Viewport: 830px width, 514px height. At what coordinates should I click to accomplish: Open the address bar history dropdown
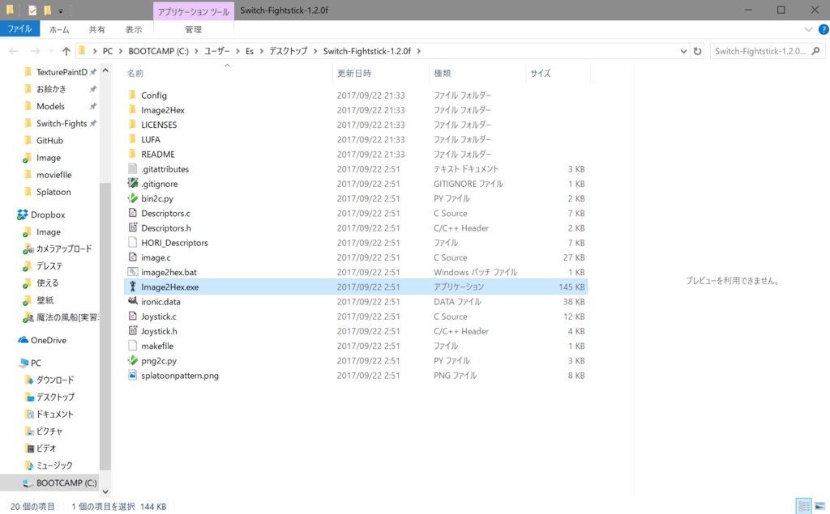point(683,51)
